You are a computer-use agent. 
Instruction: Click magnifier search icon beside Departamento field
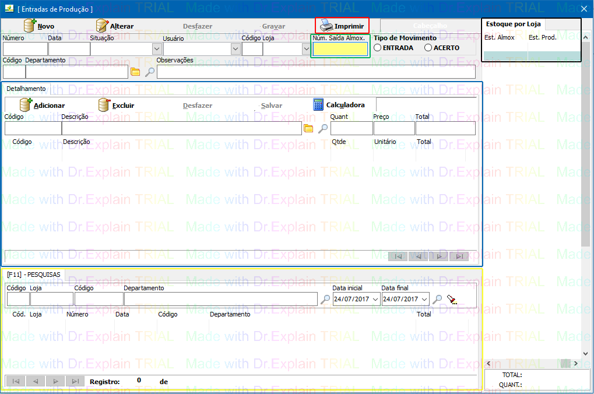150,72
